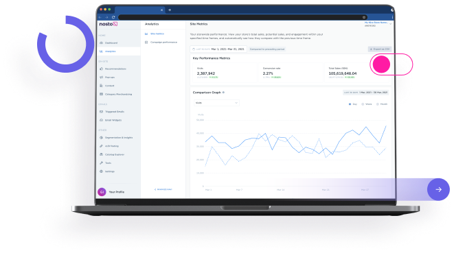This screenshot has height=253, width=454.
Task: Select the Week radio button
Action: pyautogui.click(x=363, y=104)
